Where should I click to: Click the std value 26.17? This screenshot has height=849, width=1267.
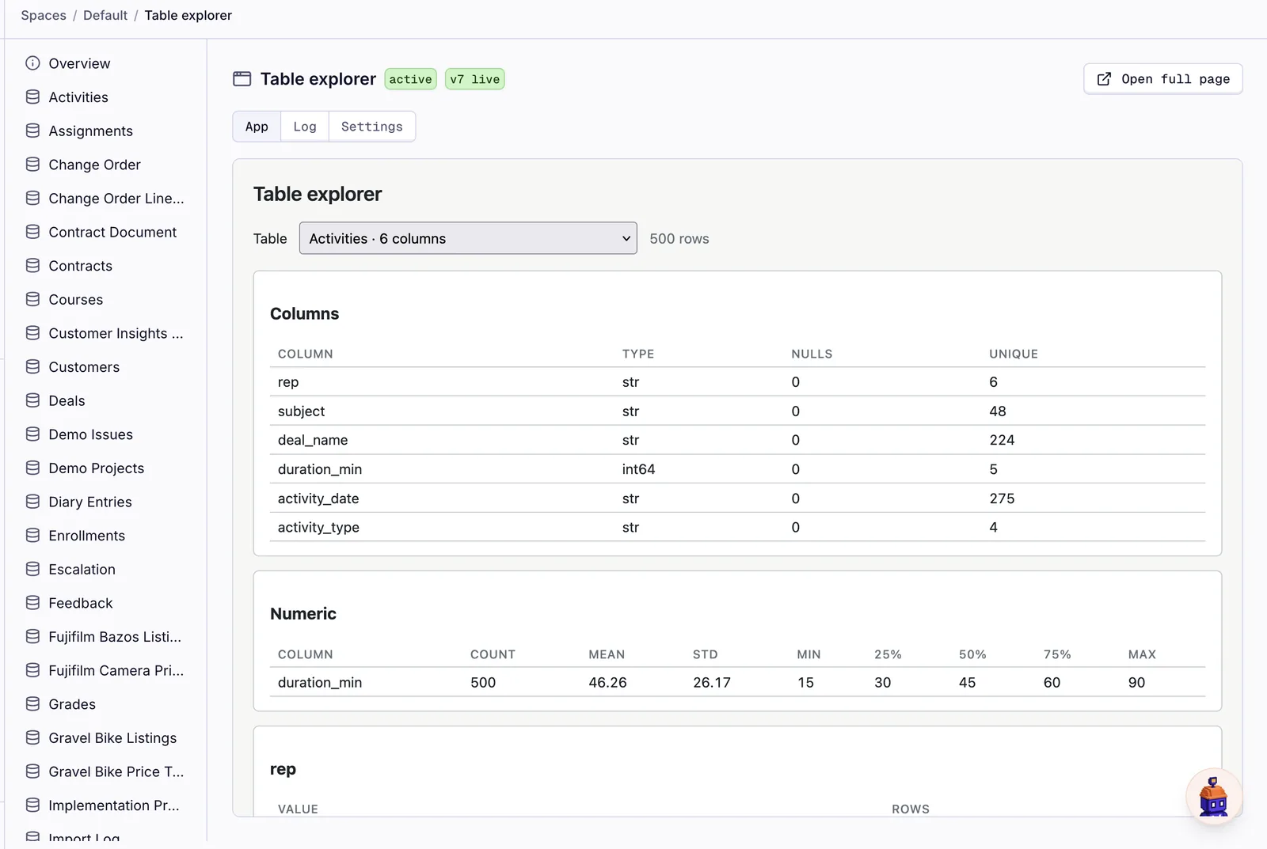[x=712, y=682]
